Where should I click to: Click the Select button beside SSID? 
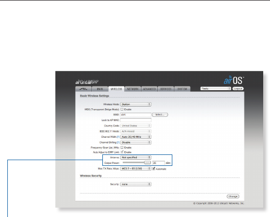tap(160, 115)
